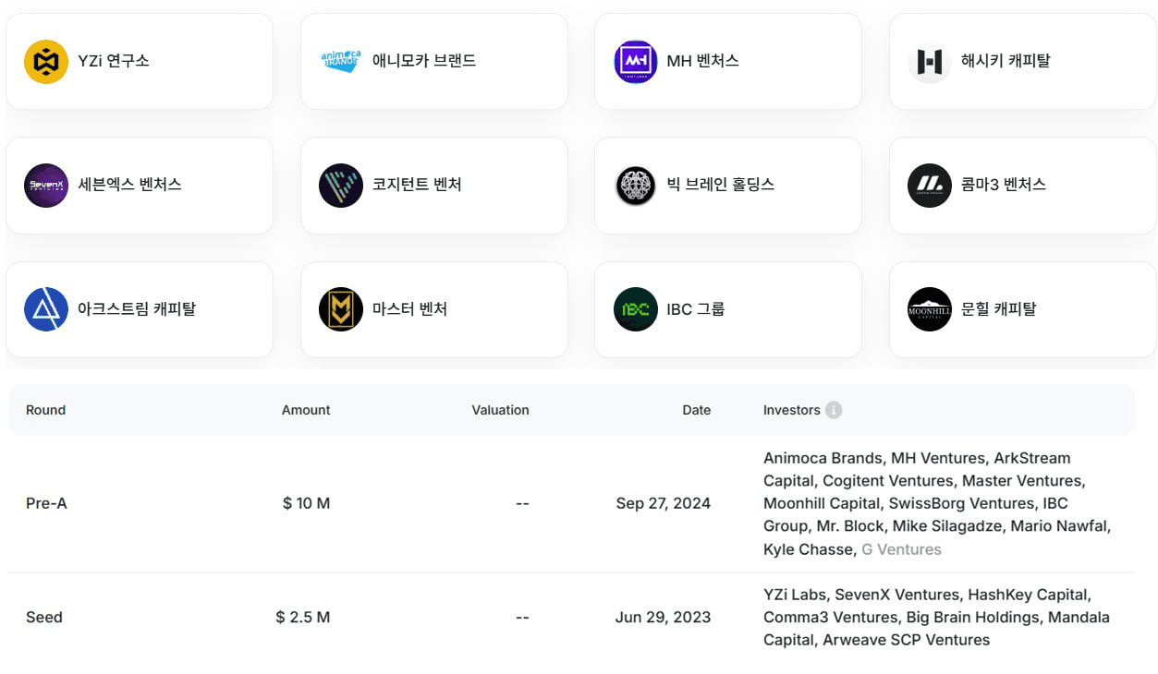This screenshot has height=674, width=1158.
Task: Open the 문힐 캐피탈 investor card
Action: (1022, 309)
